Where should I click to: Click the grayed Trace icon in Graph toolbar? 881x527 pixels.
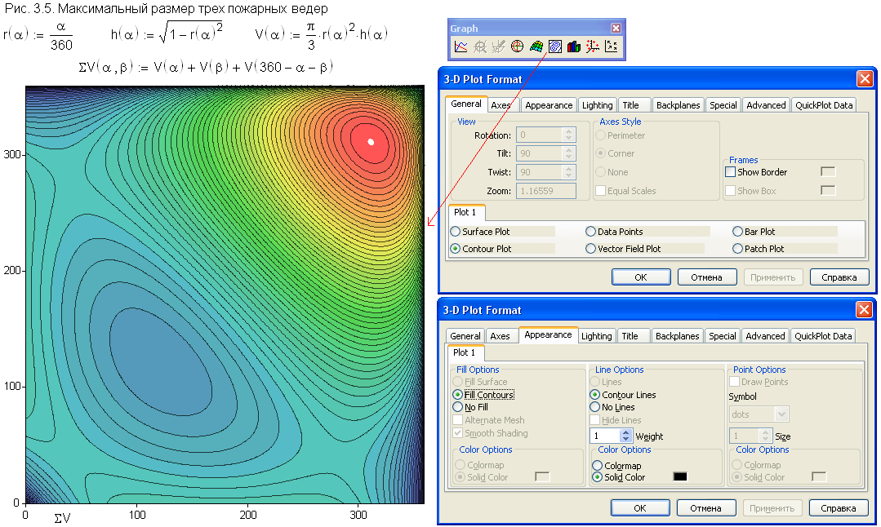click(x=498, y=46)
